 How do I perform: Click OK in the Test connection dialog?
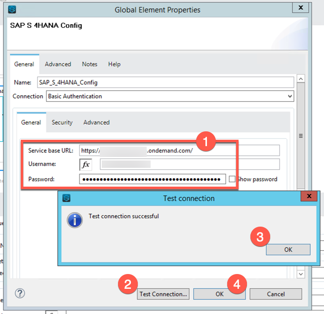pyautogui.click(x=288, y=249)
